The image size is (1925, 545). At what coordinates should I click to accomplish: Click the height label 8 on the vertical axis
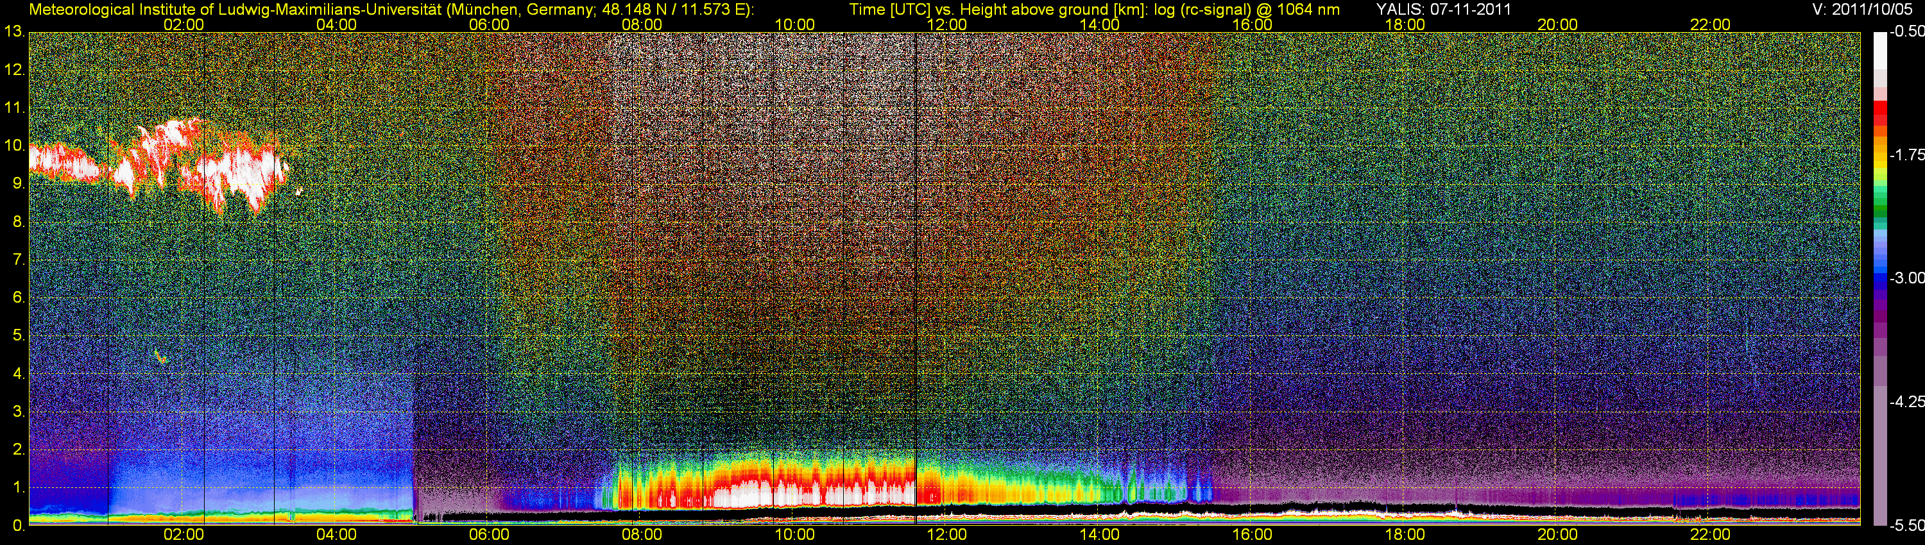coord(17,222)
